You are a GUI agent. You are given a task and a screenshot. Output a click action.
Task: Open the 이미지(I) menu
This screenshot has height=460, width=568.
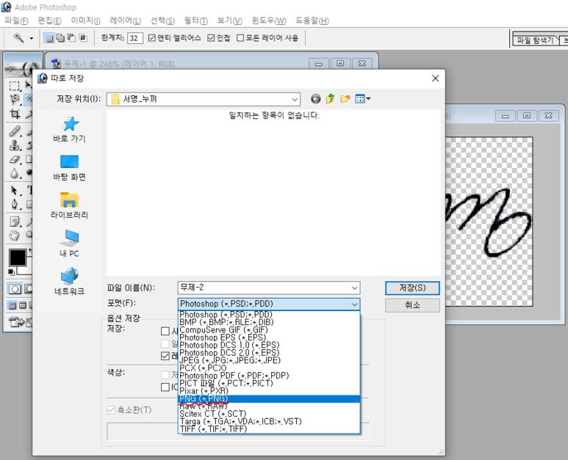click(85, 21)
